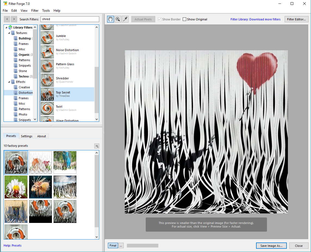The image size is (311, 252).
Task: Click the Save Image As button
Action: (x=271, y=245)
